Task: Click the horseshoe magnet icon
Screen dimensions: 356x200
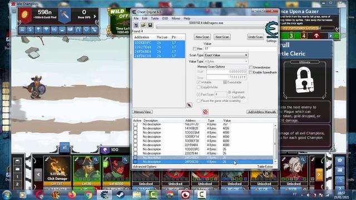Action: click(x=78, y=29)
